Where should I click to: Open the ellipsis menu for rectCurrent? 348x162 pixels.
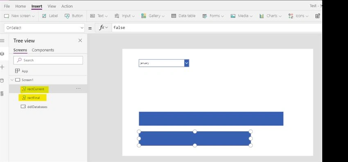click(78, 89)
